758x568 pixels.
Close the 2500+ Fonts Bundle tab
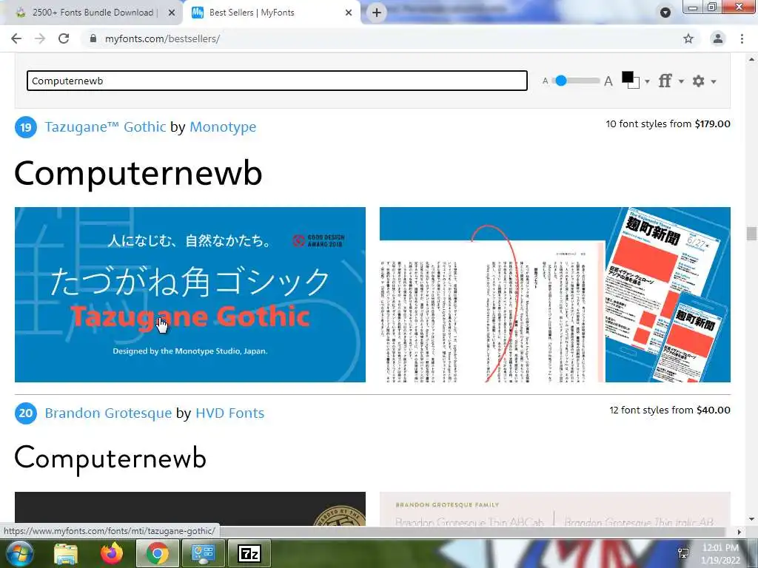[x=172, y=13]
